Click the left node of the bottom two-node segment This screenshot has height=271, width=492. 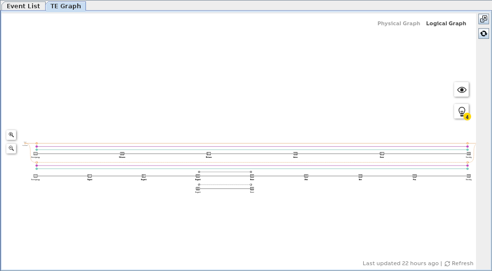(x=198, y=188)
